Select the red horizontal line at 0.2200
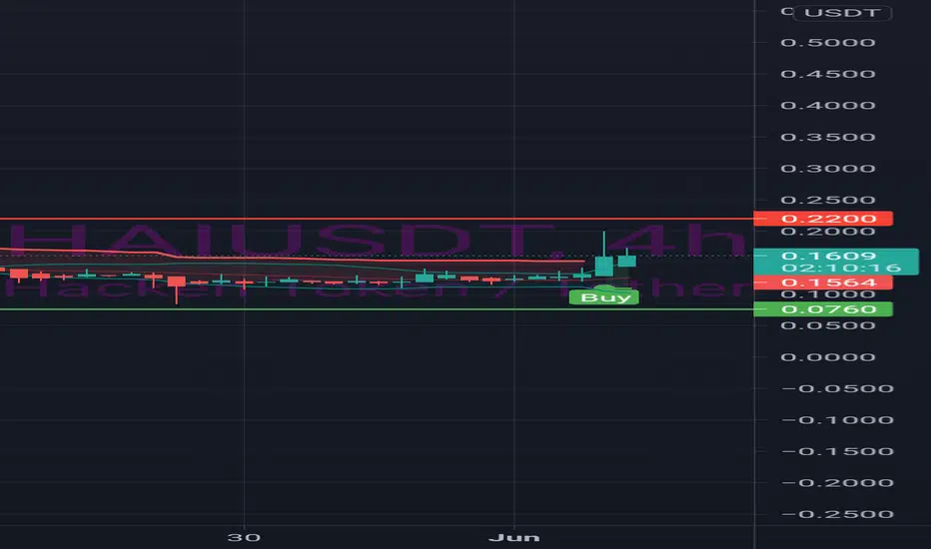Image resolution: width=931 pixels, height=549 pixels. pos(377,219)
